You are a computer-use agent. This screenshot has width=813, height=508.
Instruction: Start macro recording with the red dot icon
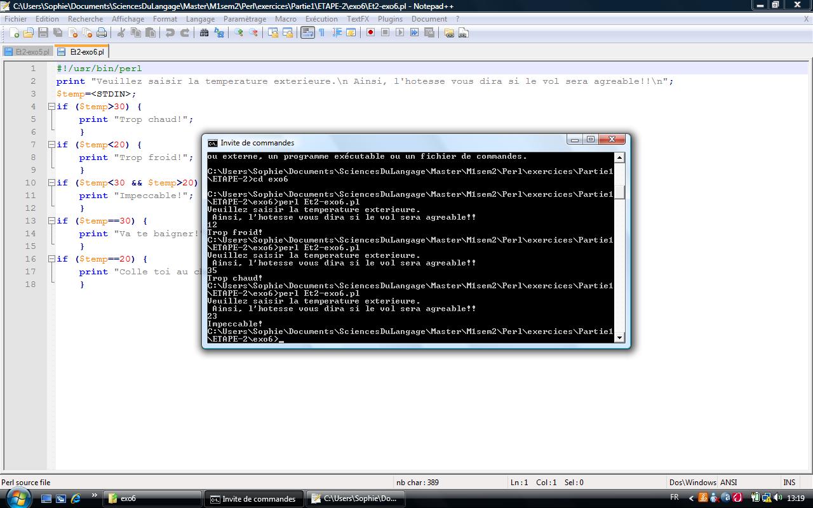tap(370, 33)
